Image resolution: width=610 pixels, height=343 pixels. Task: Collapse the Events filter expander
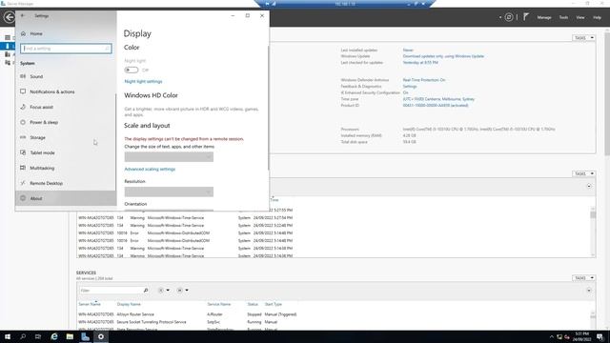589,187
